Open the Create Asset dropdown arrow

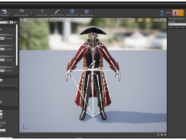pos(10,13)
